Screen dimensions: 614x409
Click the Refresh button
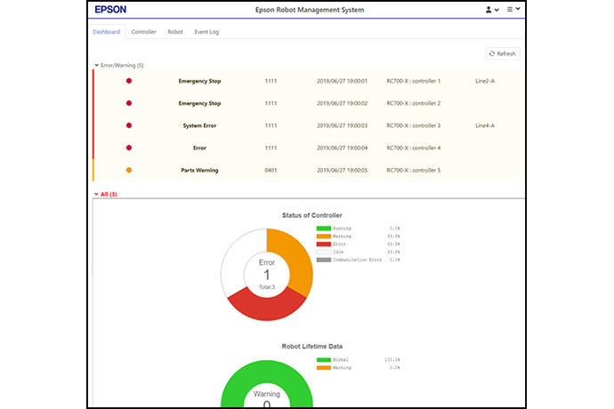click(x=503, y=53)
